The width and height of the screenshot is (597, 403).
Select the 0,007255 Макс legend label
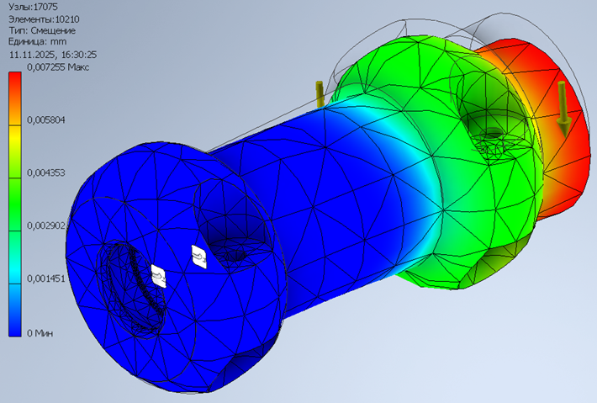60,66
